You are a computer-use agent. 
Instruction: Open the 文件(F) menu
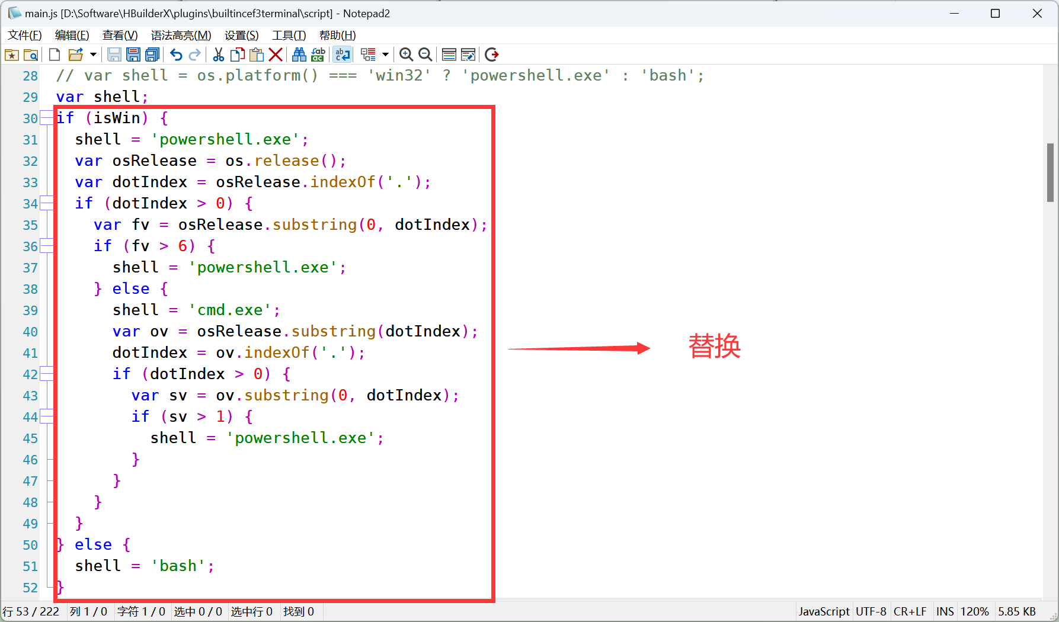click(25, 36)
